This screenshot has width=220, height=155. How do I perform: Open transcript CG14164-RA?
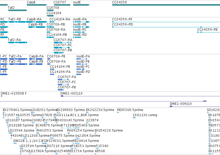(x=60, y=19)
